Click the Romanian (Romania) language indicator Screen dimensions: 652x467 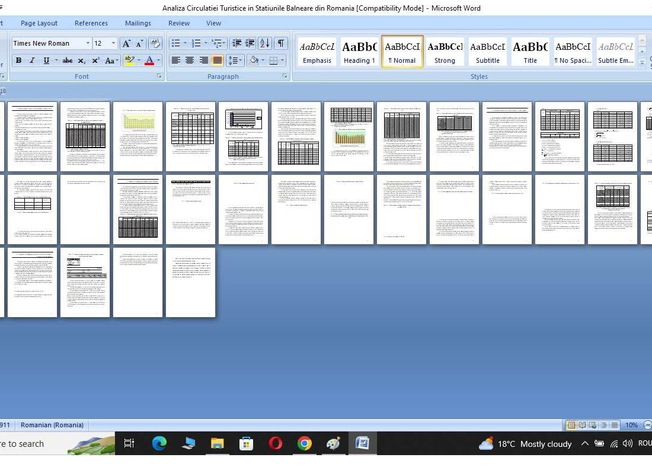(52, 425)
